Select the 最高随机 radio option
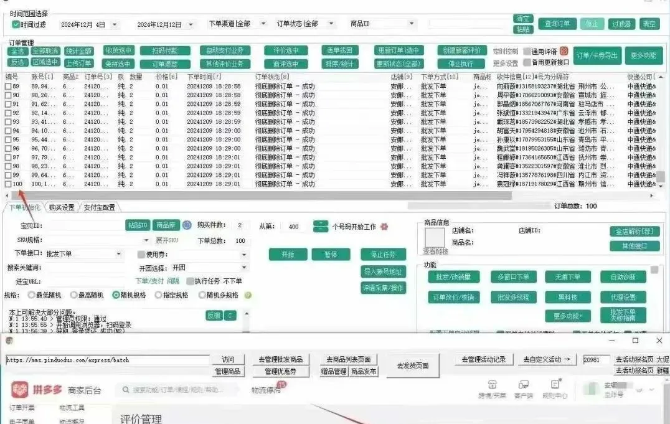 click(x=74, y=295)
